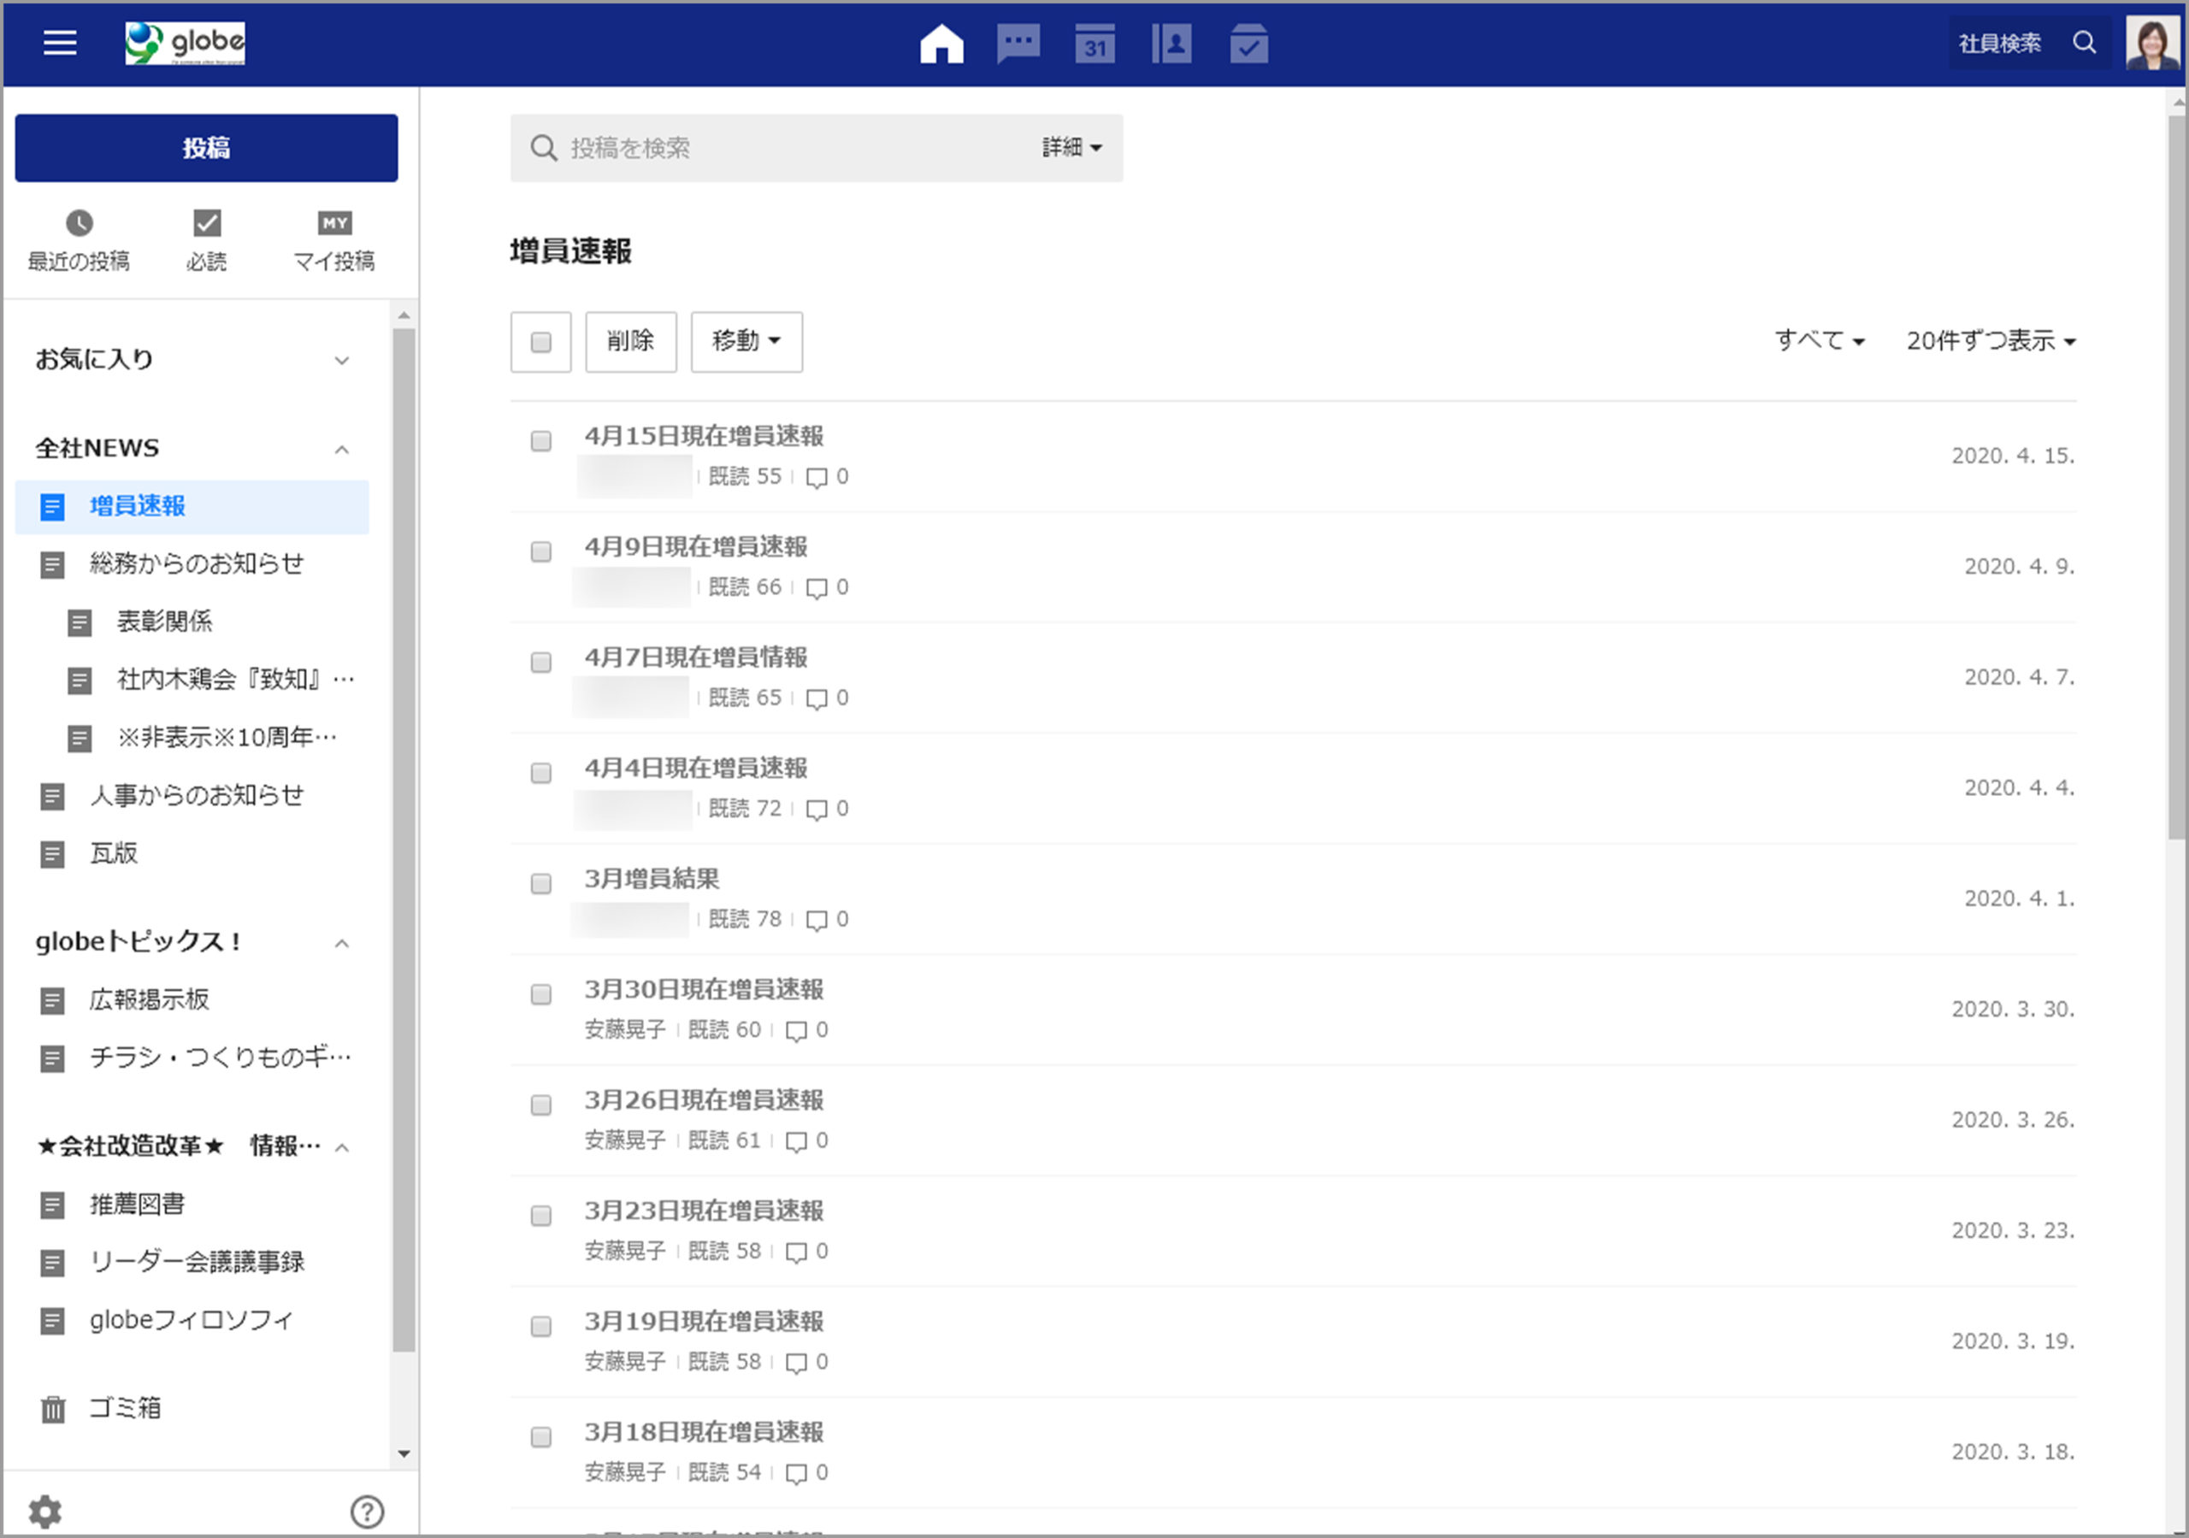Open the chat bubble icon

(1018, 44)
